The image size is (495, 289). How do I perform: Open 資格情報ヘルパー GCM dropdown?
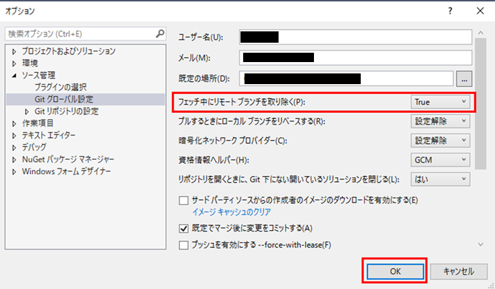(440, 160)
